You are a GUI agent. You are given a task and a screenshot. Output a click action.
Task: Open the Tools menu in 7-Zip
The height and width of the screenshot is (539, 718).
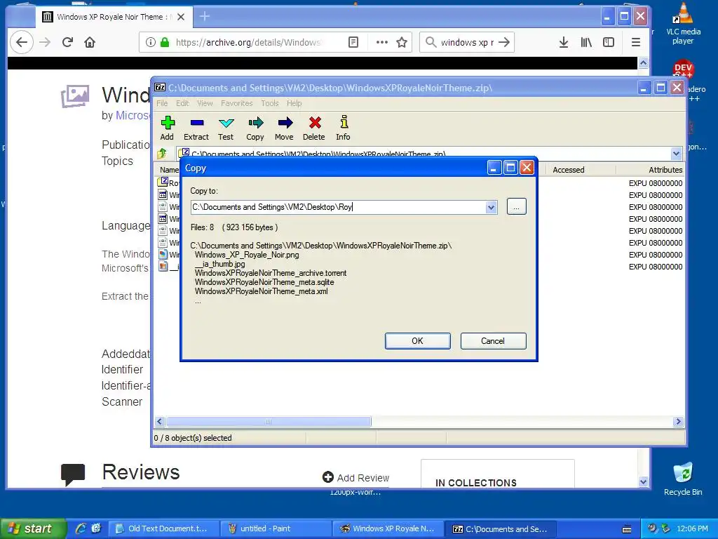(x=270, y=103)
